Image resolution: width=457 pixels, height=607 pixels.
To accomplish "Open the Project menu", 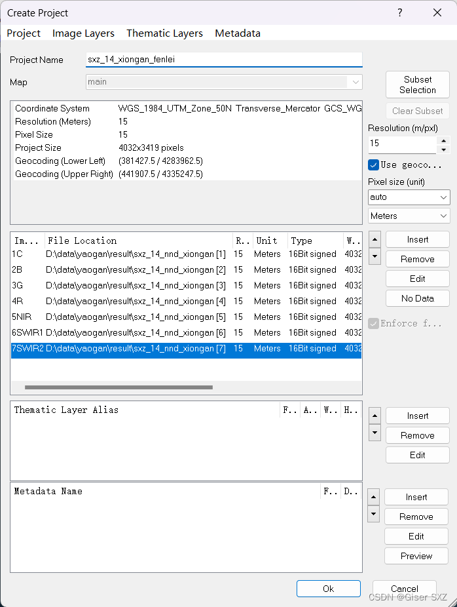I will click(24, 33).
